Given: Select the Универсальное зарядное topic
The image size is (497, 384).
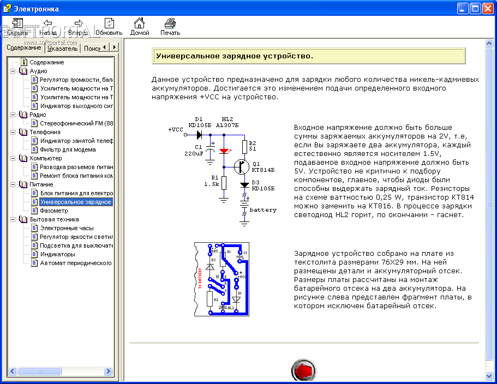Looking at the screenshot, I should click(x=76, y=202).
